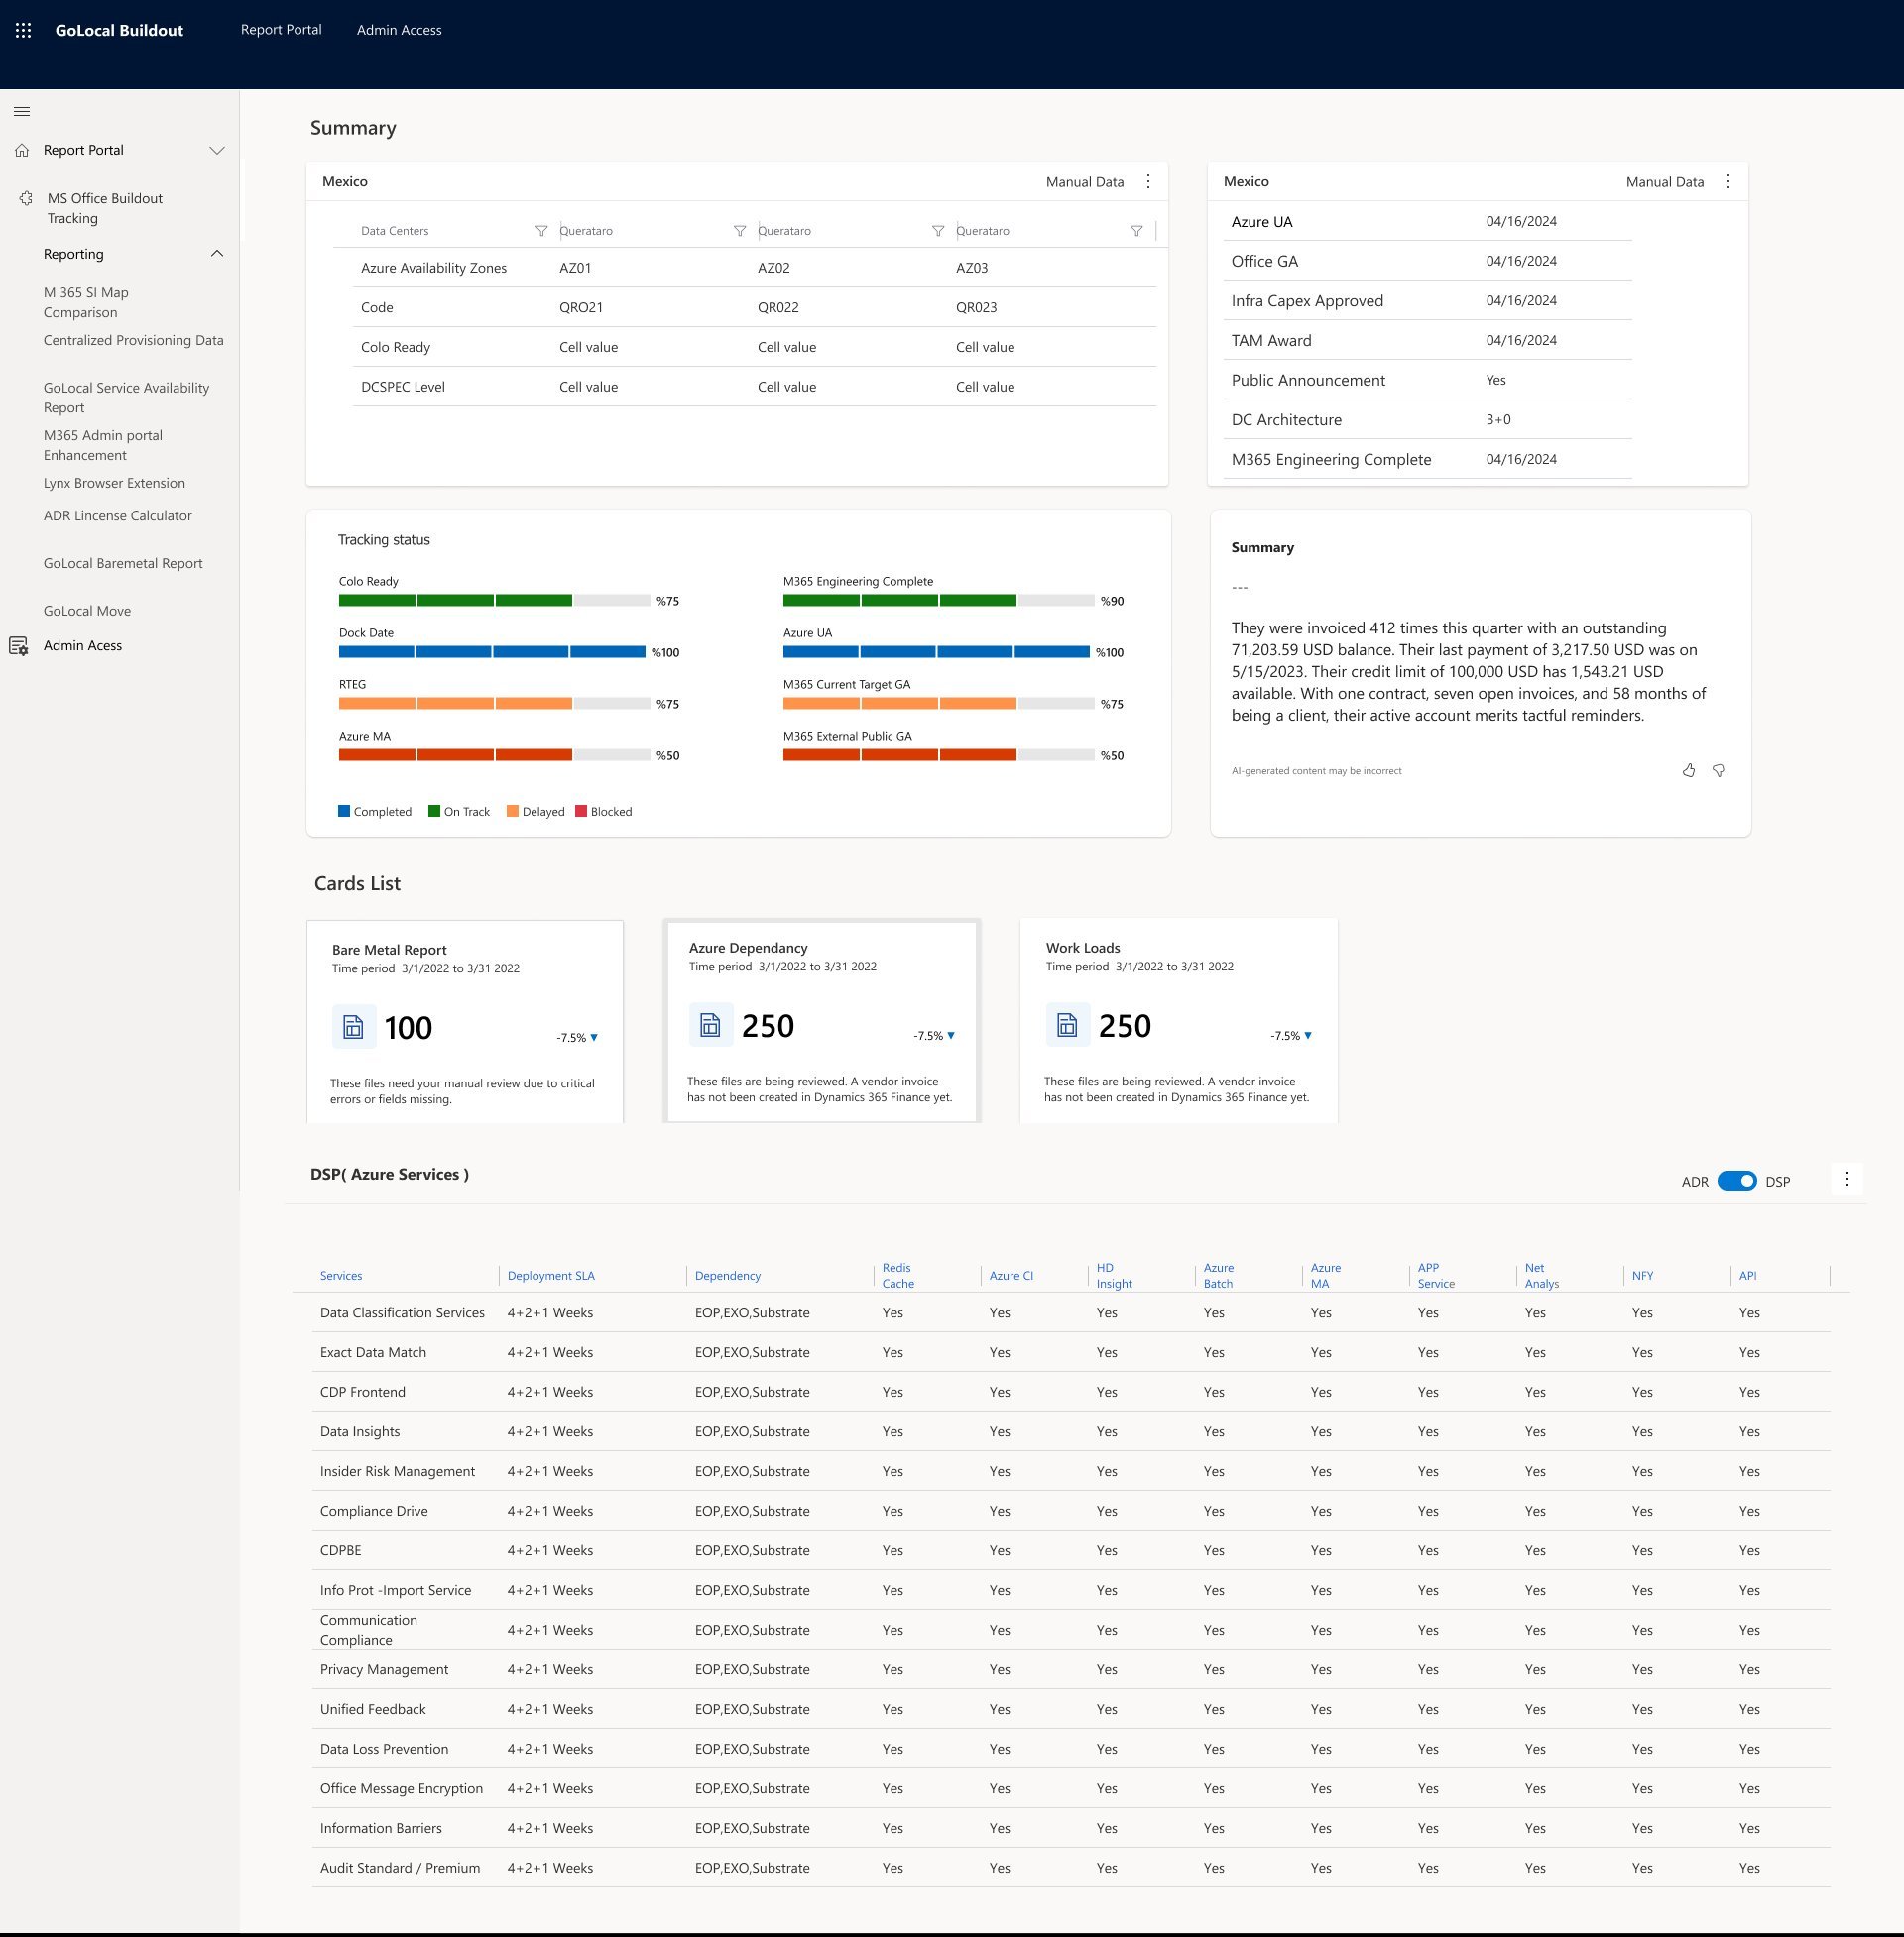
Task: Sort by Deployment SLA column header
Action: click(x=551, y=1276)
